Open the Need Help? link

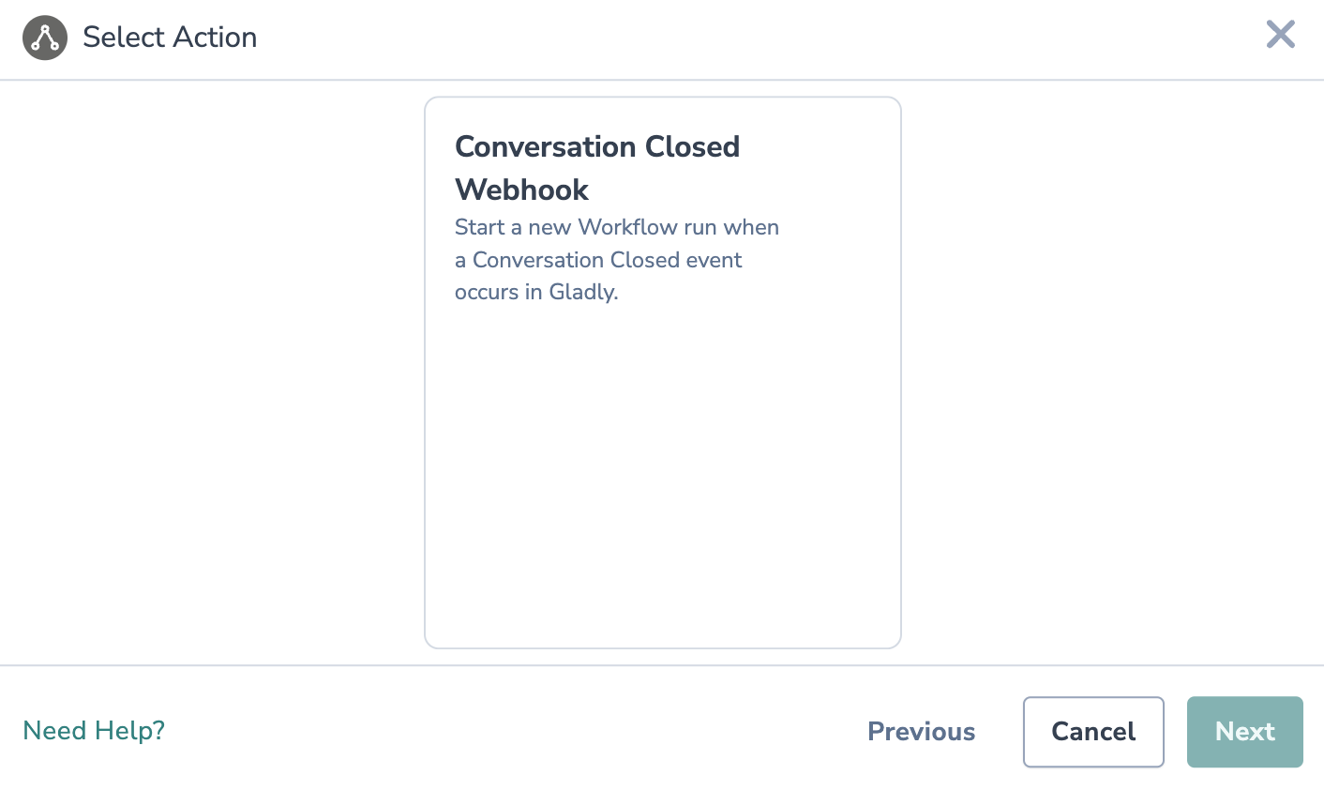[94, 731]
